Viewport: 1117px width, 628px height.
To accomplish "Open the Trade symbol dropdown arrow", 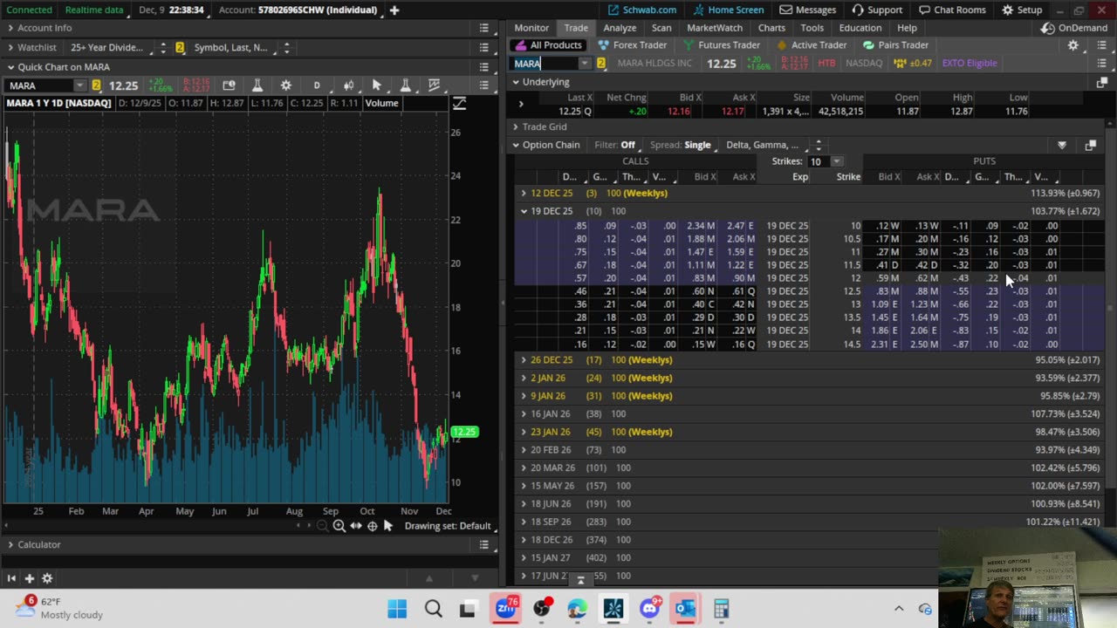I will coord(585,64).
